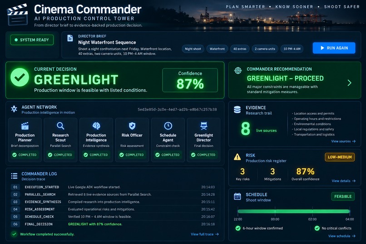This screenshot has width=366, height=244.
Task: Click Production Planner COMPLETED status badge
Action: point(25,154)
